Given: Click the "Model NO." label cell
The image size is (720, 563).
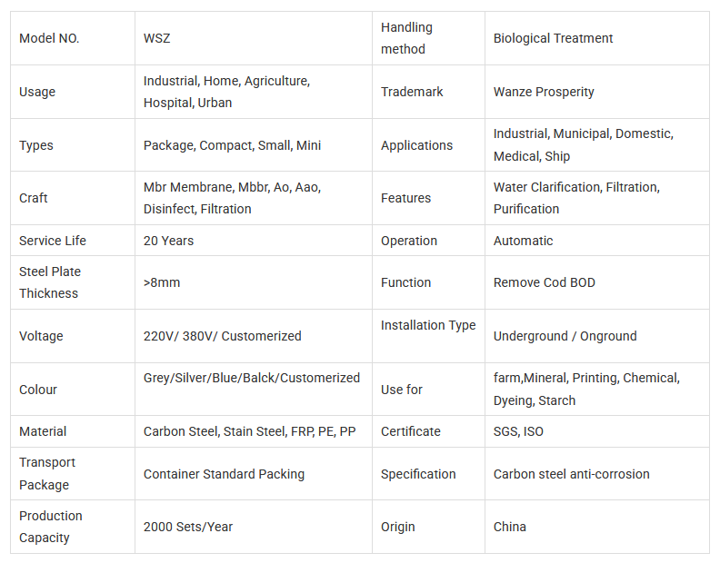Looking at the screenshot, I should click(x=49, y=38).
